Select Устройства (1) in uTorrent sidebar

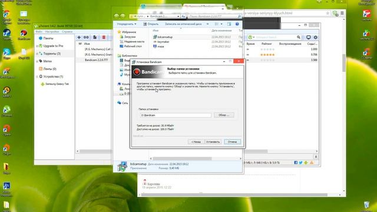click(53, 77)
